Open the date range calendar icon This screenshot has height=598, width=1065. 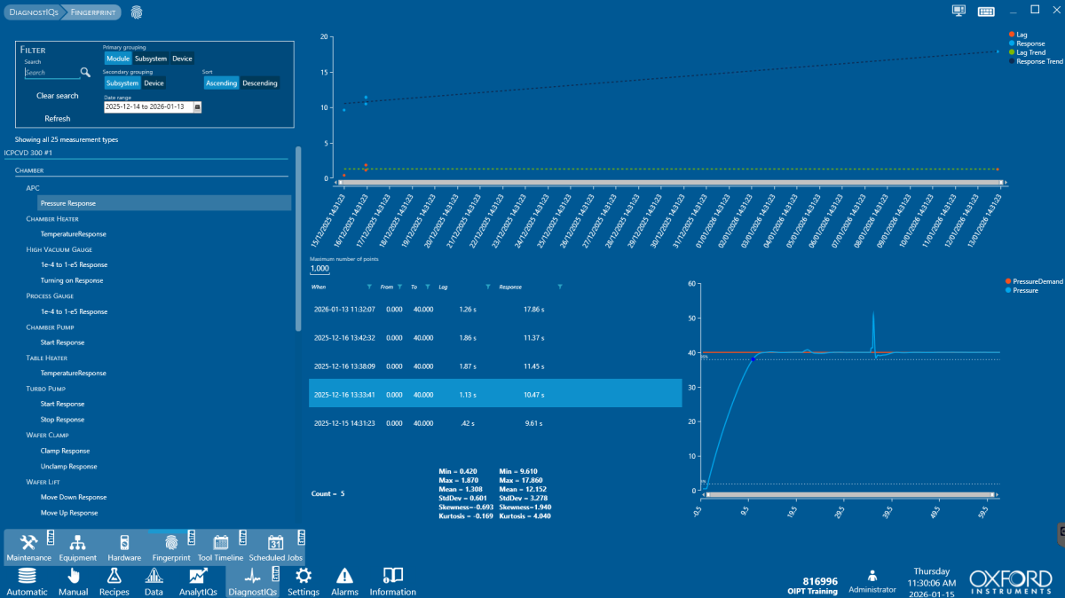197,106
